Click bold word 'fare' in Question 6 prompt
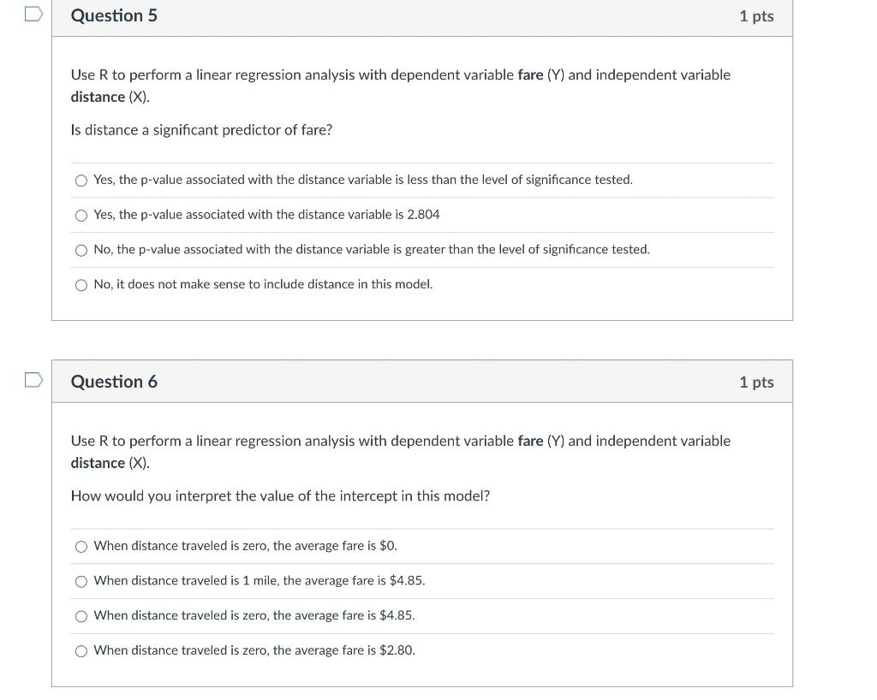 530,441
